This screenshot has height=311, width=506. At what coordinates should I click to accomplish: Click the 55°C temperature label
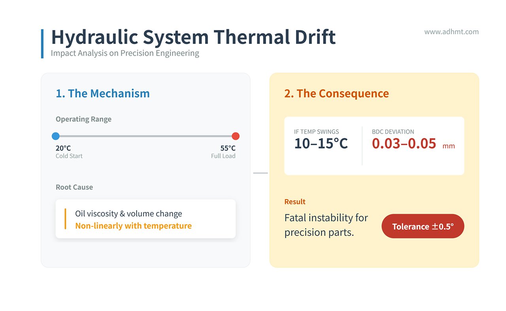[x=228, y=148]
